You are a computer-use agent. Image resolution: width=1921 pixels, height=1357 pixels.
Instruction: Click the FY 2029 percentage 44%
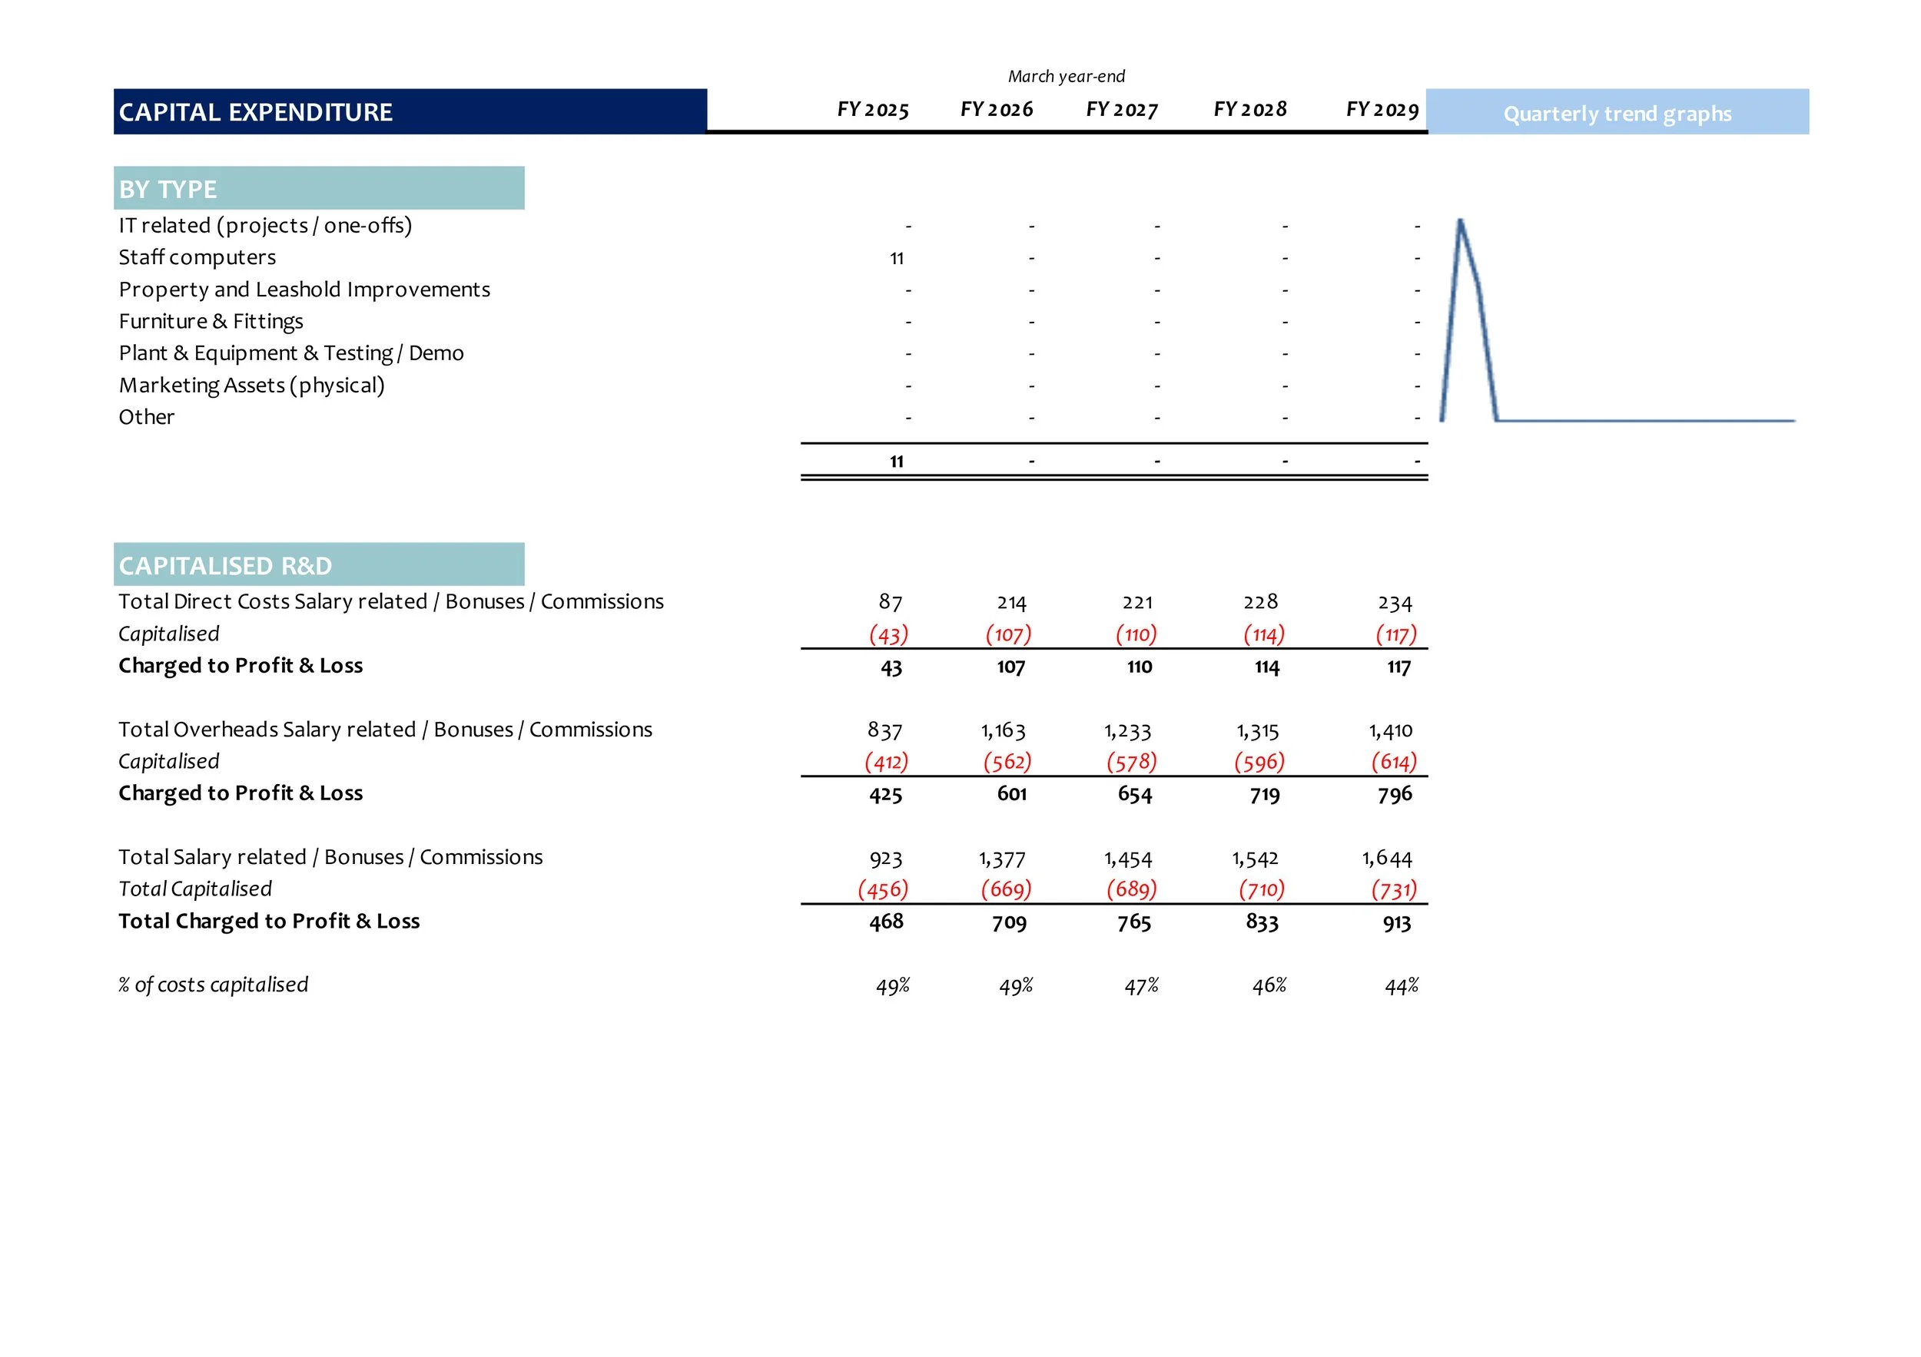click(x=1402, y=987)
